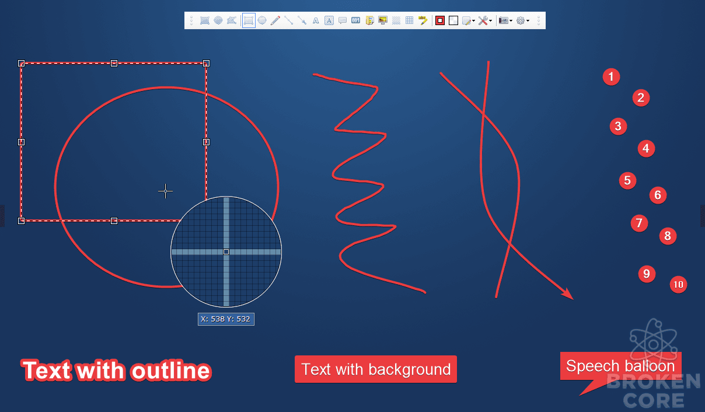The width and height of the screenshot is (705, 412).
Task: Expand the gear settings dropdown
Action: click(x=523, y=20)
